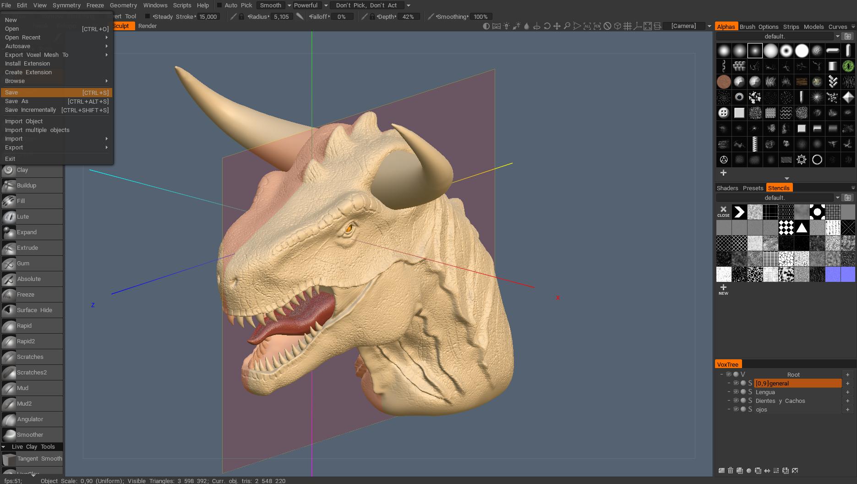857x484 pixels.
Task: Toggle visibility of Dientes y Cachos layer
Action: [x=736, y=401]
